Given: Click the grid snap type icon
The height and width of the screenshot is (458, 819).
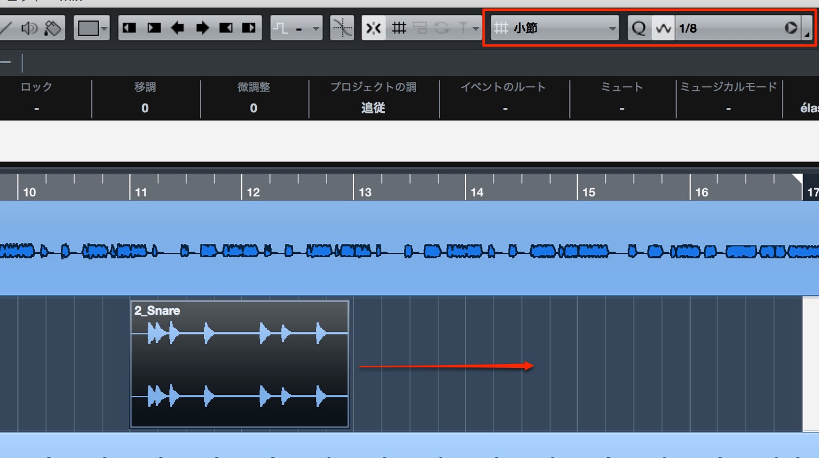Looking at the screenshot, I should [x=399, y=28].
